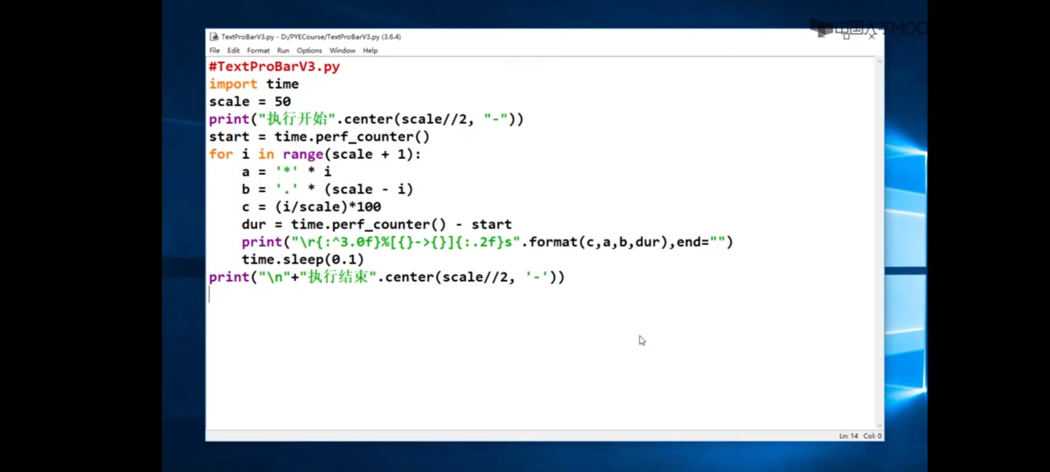Click the window title TextProBarV3.py
1050x472 pixels.
pos(311,37)
